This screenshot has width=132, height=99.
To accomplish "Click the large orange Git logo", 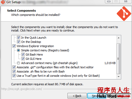I will pos(124,13).
